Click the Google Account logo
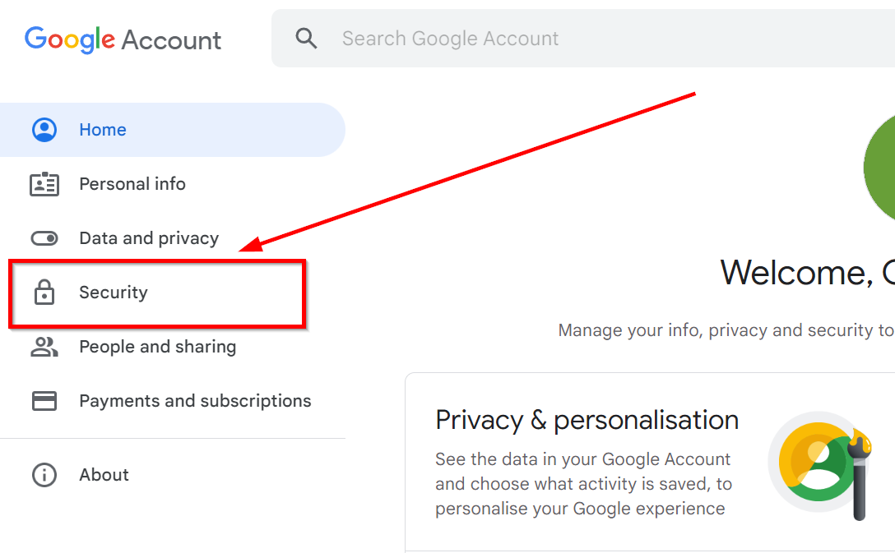This screenshot has height=553, width=895. (123, 39)
